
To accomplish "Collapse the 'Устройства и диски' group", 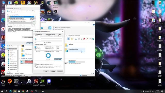I will (x=20, y=58).
